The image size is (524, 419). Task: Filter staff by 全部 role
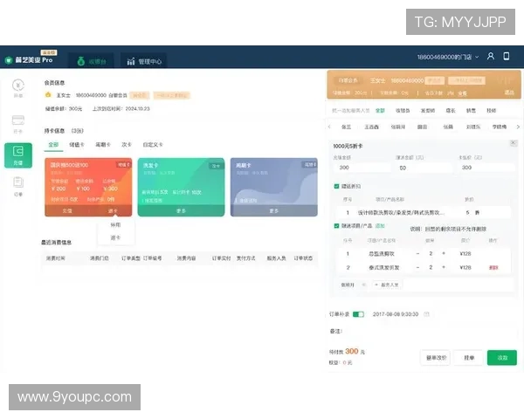[380, 111]
